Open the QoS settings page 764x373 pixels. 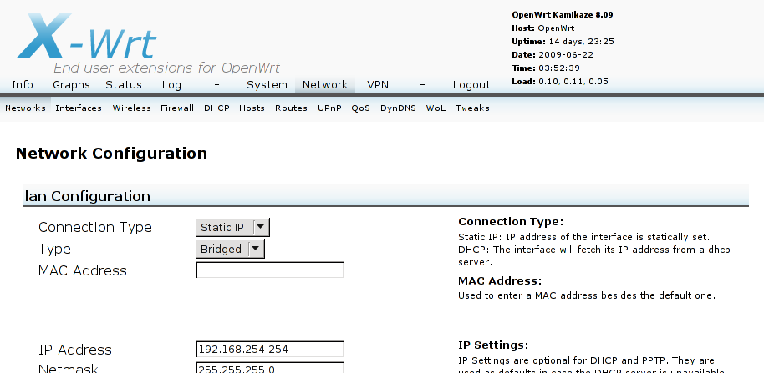pyautogui.click(x=360, y=108)
